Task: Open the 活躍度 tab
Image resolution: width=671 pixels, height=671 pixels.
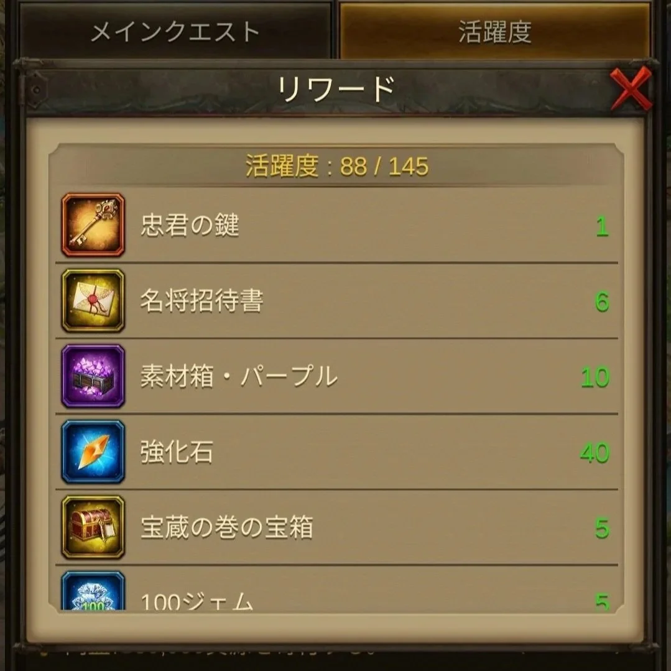Action: click(x=495, y=31)
